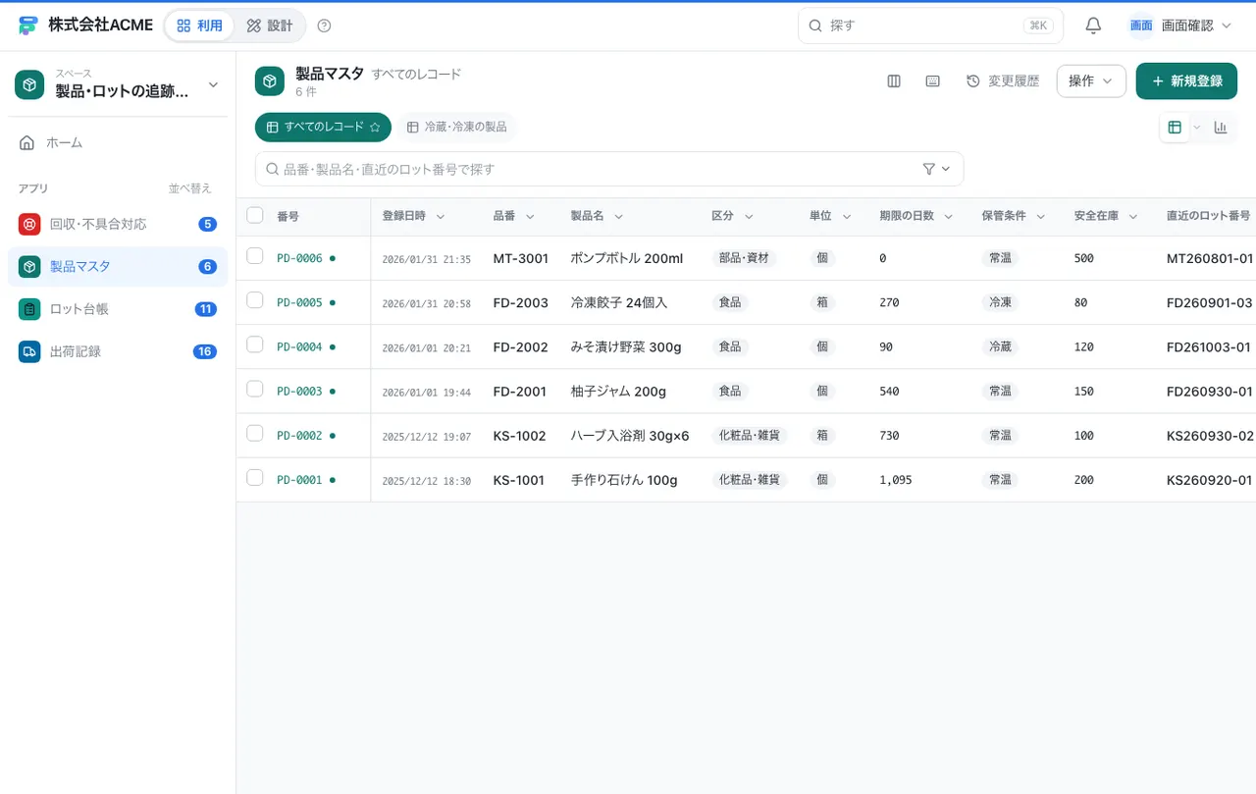Image resolution: width=1256 pixels, height=794 pixels.
Task: Check the PD-0003 row checkbox
Action: click(x=255, y=389)
